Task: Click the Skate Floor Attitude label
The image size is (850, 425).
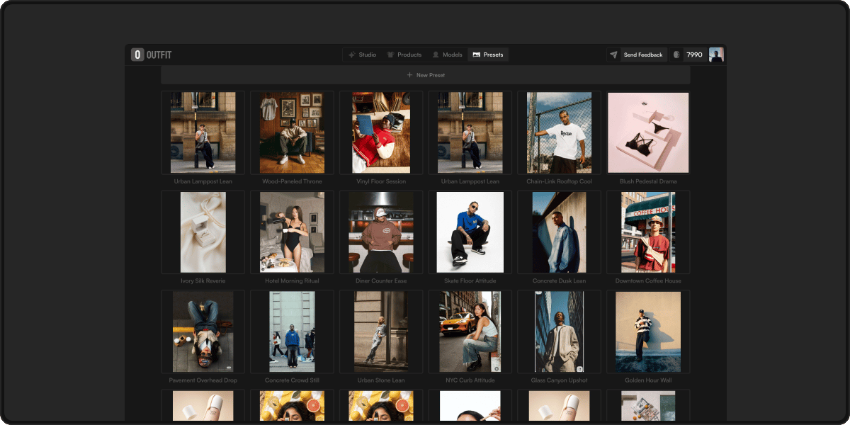Action: point(470,281)
